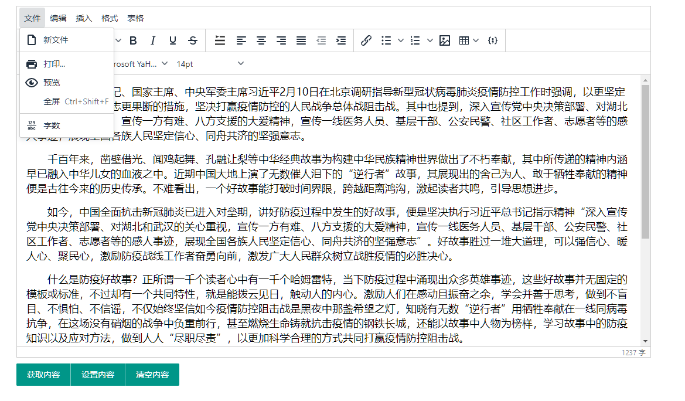Click the line height icon
Image resolution: width=685 pixels, height=401 pixels.
[x=220, y=40]
